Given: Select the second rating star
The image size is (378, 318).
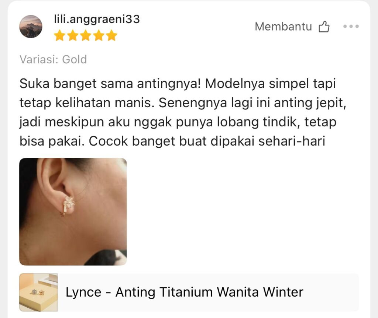Looking at the screenshot, I should coord(73,35).
